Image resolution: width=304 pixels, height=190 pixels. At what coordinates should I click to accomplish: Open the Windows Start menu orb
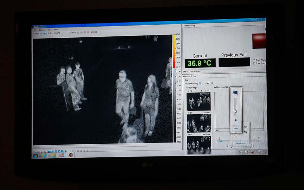(35, 155)
